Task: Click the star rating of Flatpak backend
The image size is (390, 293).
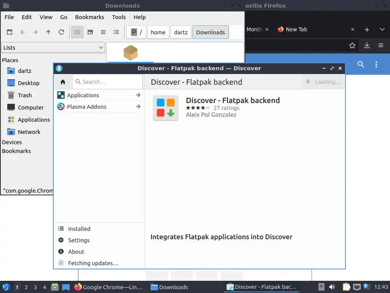Action: (198, 108)
